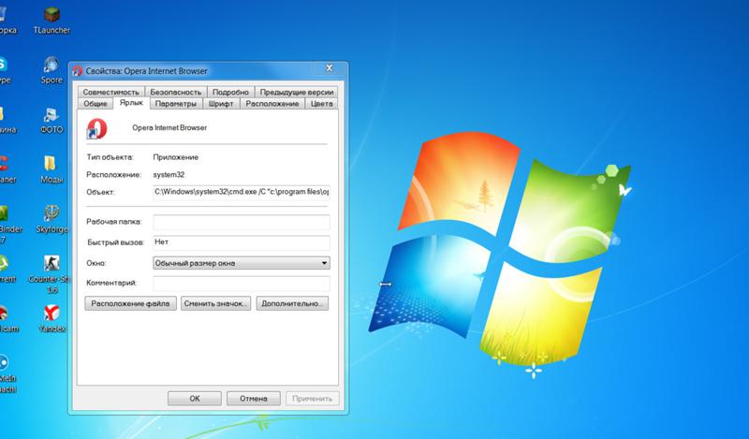The height and width of the screenshot is (439, 749).
Task: Open the TLauncher desktop icon
Action: point(51,21)
